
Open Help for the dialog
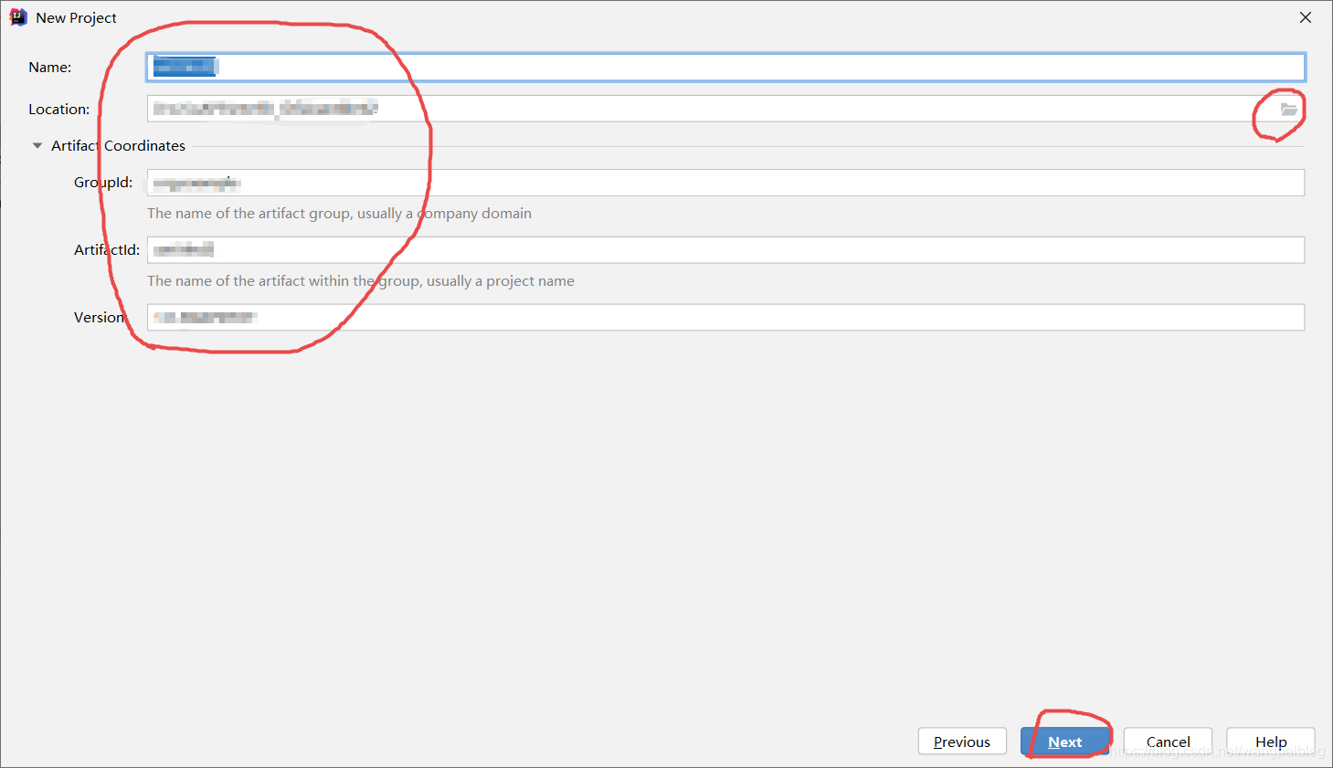coord(1271,742)
